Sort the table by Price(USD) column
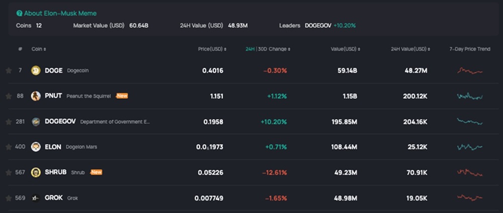The height and width of the screenshot is (213, 503). (212, 49)
